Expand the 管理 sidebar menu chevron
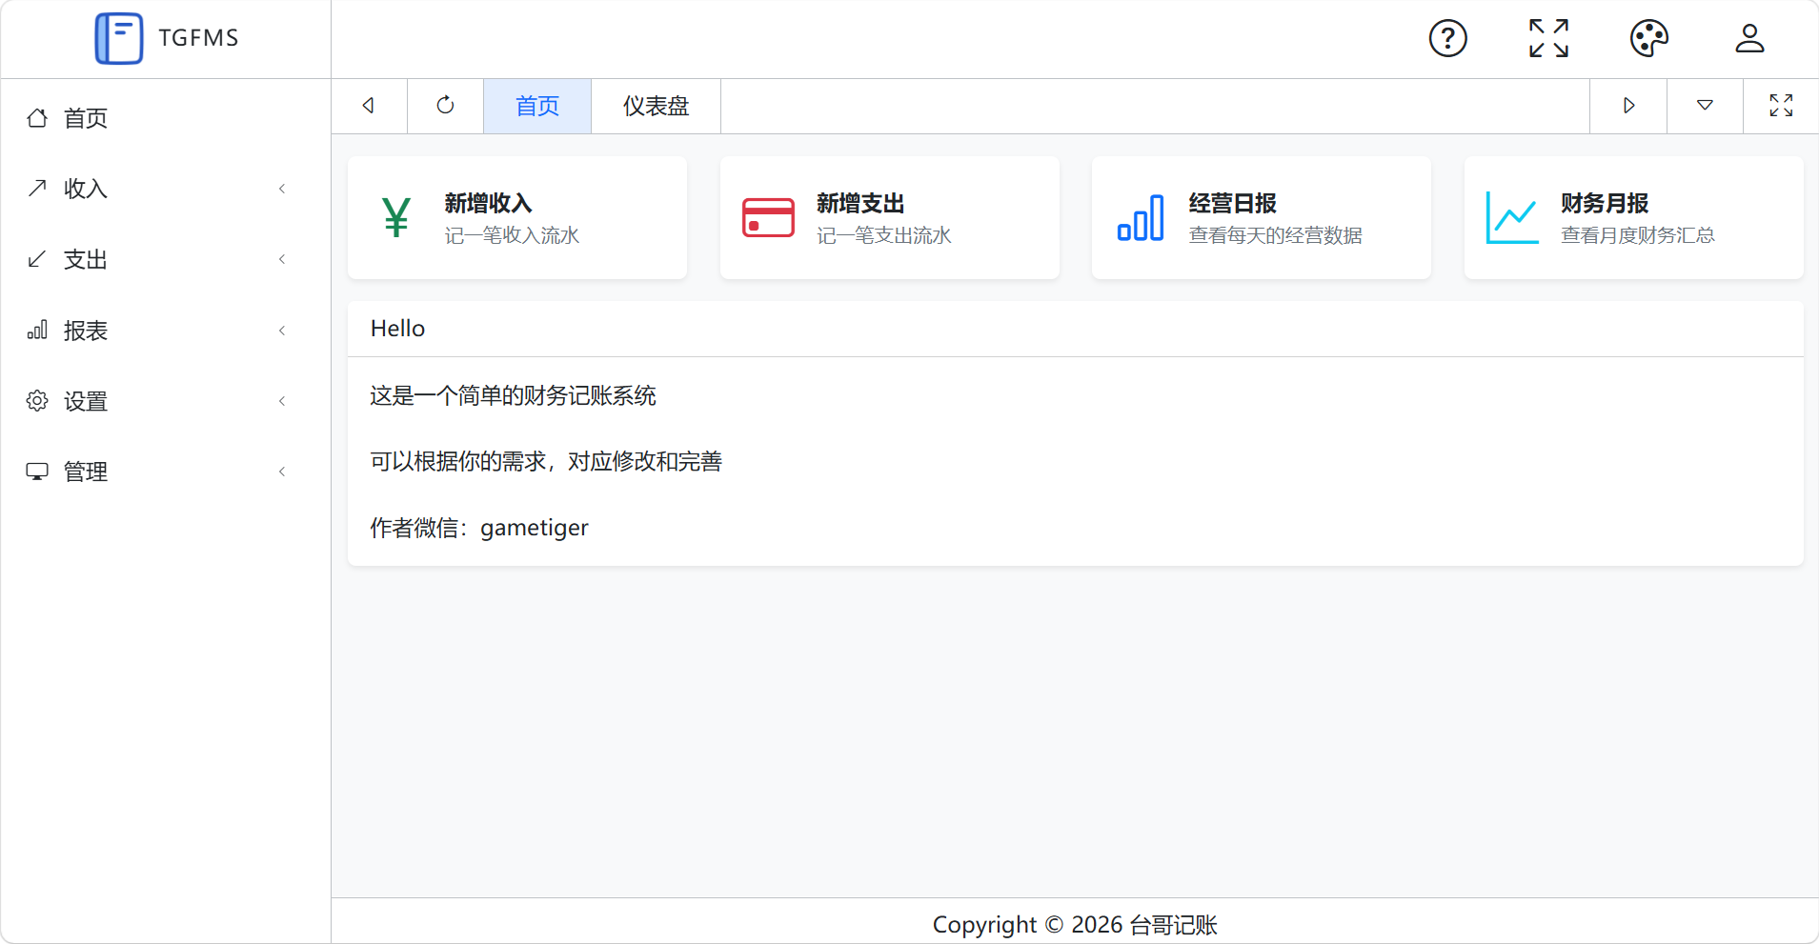Screen dimensions: 1819x944 click(x=282, y=472)
